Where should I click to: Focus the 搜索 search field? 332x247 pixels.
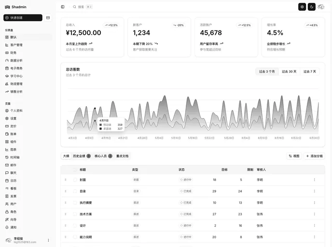(x=83, y=7)
